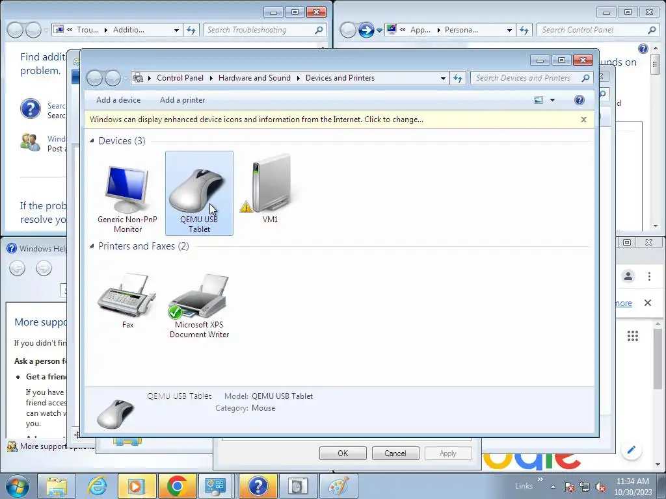
Task: Show hidden system tray icons
Action: pos(553,487)
